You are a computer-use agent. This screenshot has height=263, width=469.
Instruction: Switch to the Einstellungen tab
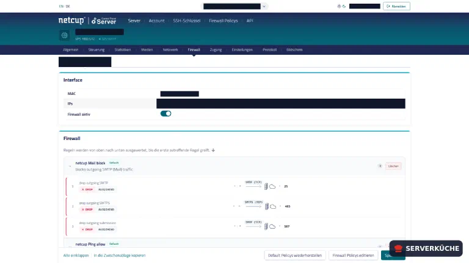pyautogui.click(x=242, y=50)
